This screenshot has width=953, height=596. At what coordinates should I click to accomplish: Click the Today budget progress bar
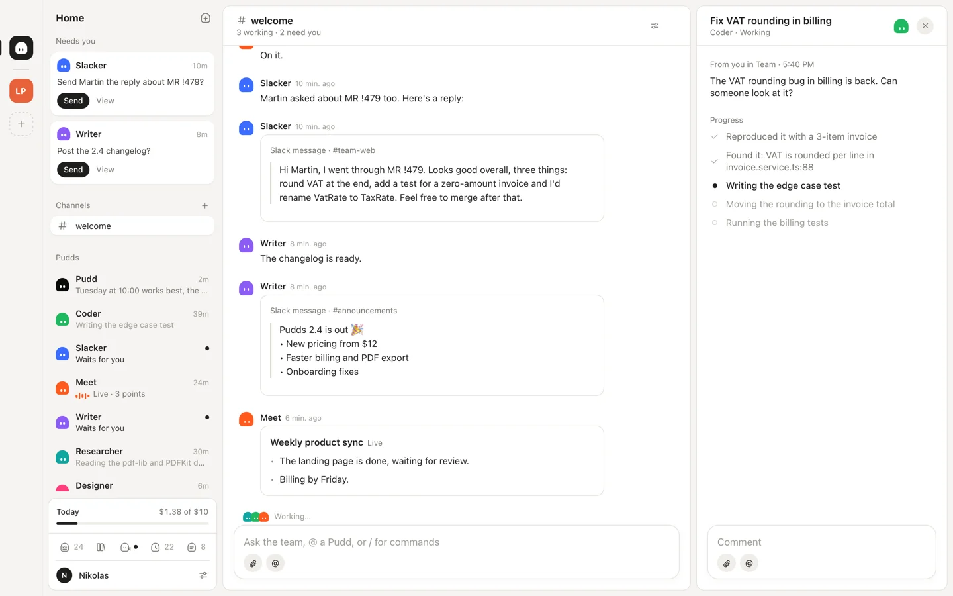[132, 524]
